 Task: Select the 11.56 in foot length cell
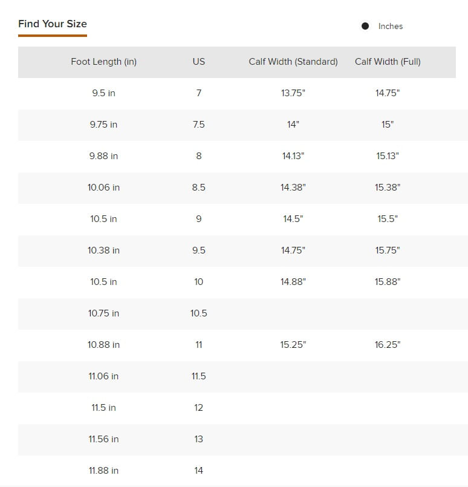coord(103,439)
